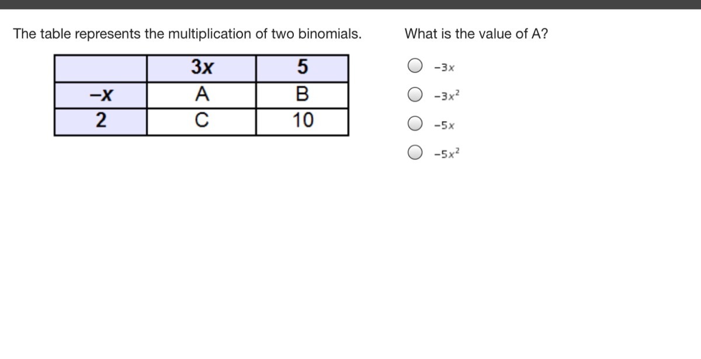
Task: Click the 2 row header cell
Action: [x=100, y=121]
